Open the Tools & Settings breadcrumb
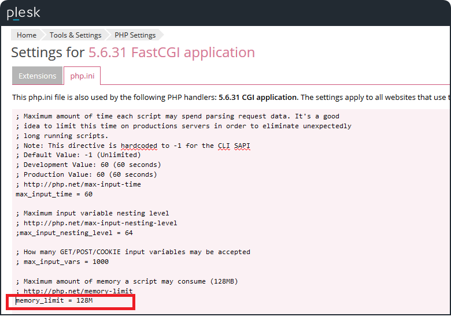Viewport: 451px width, 324px height. [75, 35]
